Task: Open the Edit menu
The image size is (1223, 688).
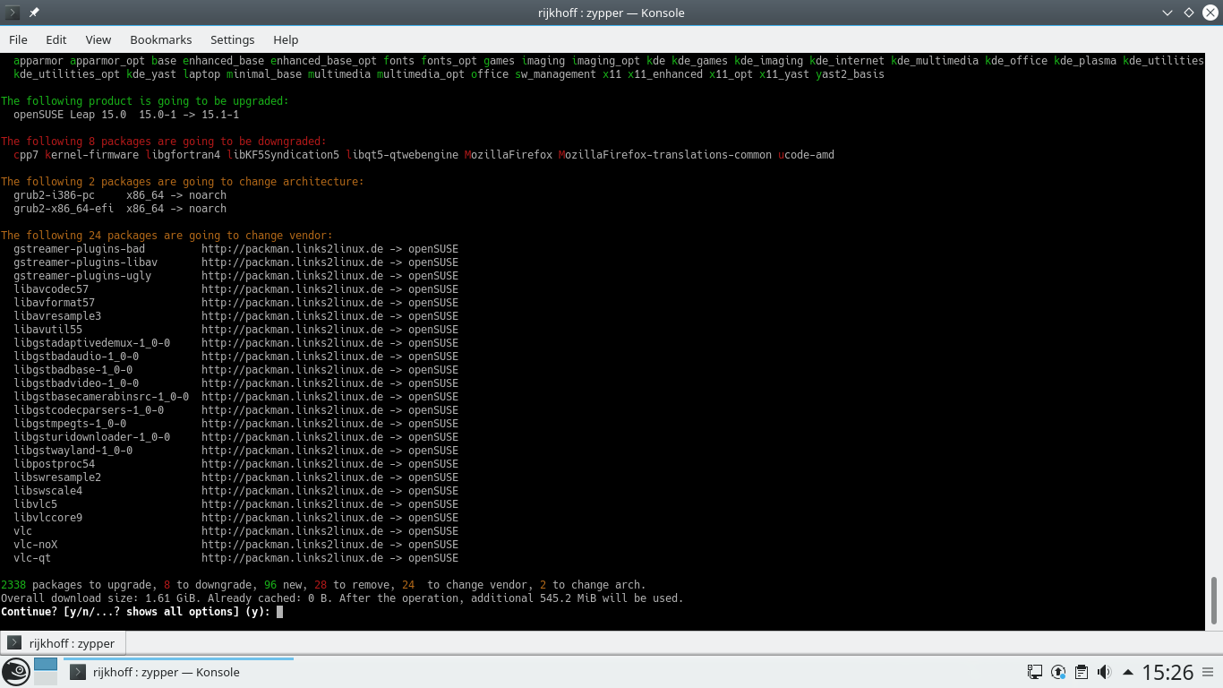Action: tap(56, 39)
